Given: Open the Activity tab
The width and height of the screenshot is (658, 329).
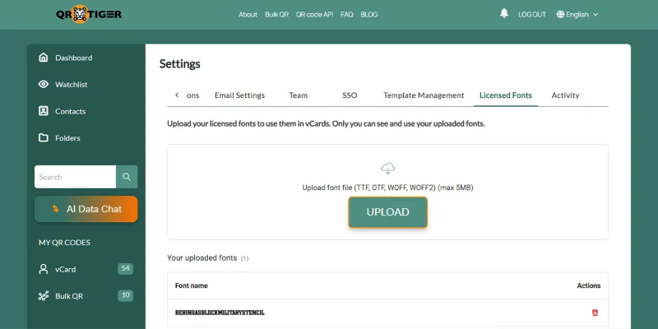Looking at the screenshot, I should (565, 95).
